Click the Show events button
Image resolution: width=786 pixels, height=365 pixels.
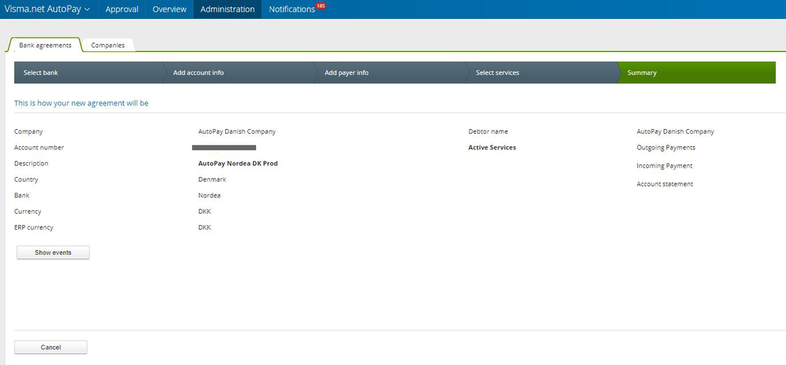click(x=53, y=253)
